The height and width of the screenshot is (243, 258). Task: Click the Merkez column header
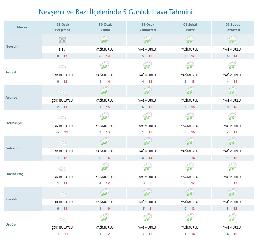click(23, 27)
